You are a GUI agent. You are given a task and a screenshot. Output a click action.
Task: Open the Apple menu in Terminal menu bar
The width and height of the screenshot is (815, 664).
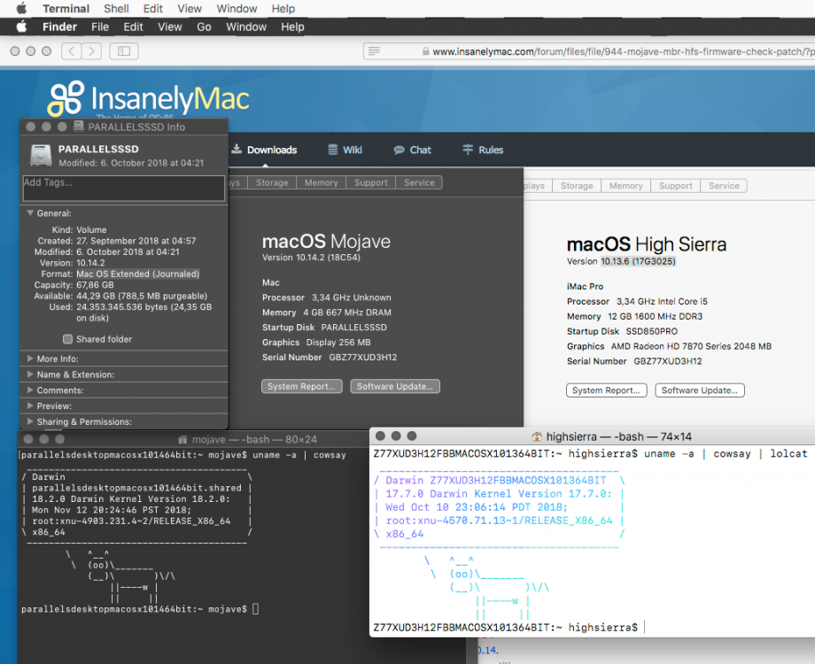[21, 8]
